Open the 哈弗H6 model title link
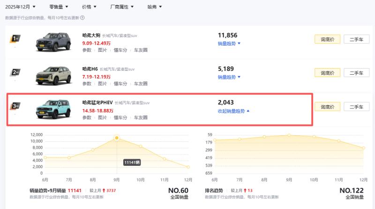375x209 pixels. 90,69
